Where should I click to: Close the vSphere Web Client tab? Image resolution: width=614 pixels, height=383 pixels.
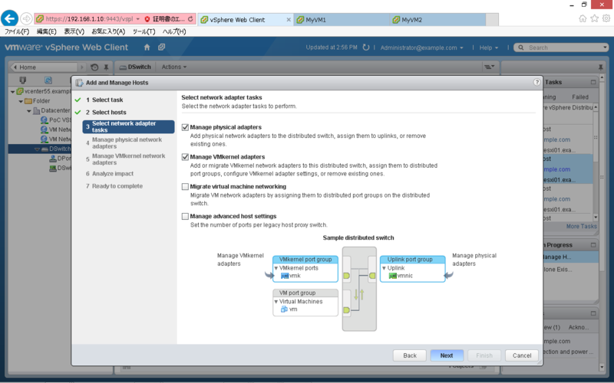(x=289, y=20)
